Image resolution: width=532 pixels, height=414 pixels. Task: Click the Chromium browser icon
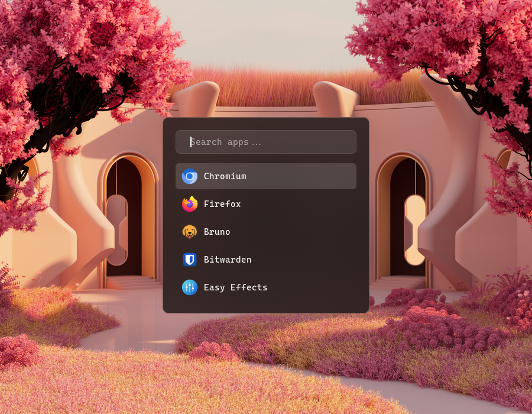[x=190, y=176]
